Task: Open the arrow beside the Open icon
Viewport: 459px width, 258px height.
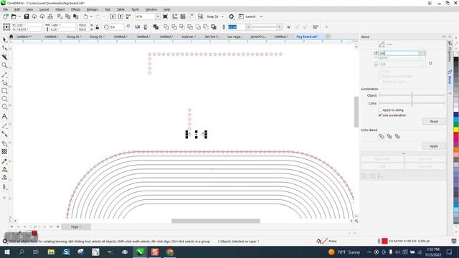Action: pyautogui.click(x=19, y=16)
